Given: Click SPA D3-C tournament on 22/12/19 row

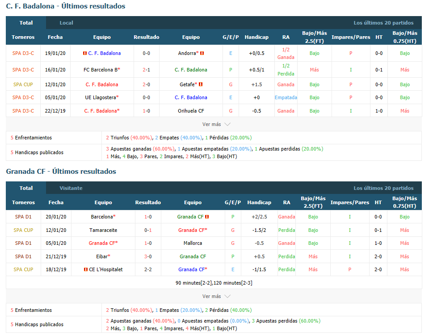Looking at the screenshot, I should coord(23,111).
